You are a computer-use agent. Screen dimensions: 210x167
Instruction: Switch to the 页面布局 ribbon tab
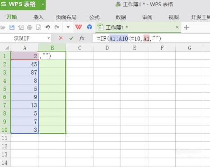(66, 17)
